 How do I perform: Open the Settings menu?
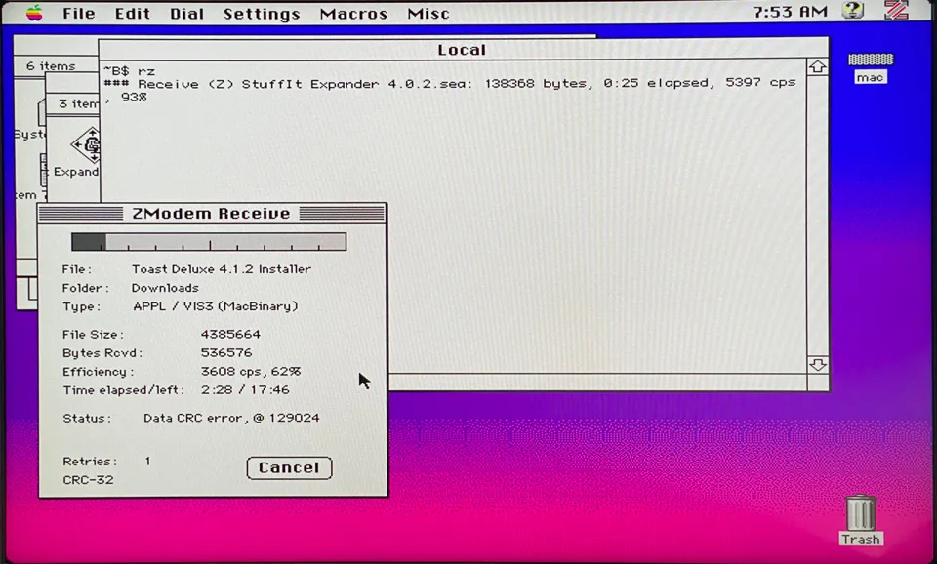pos(261,13)
